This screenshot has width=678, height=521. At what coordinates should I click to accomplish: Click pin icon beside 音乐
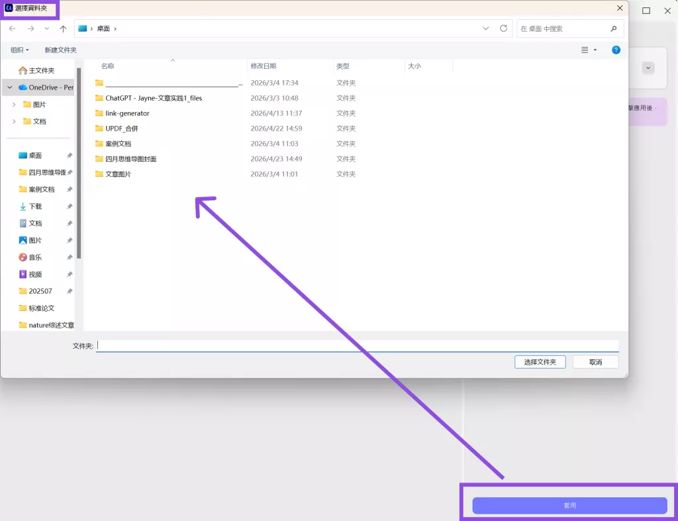[x=70, y=257]
